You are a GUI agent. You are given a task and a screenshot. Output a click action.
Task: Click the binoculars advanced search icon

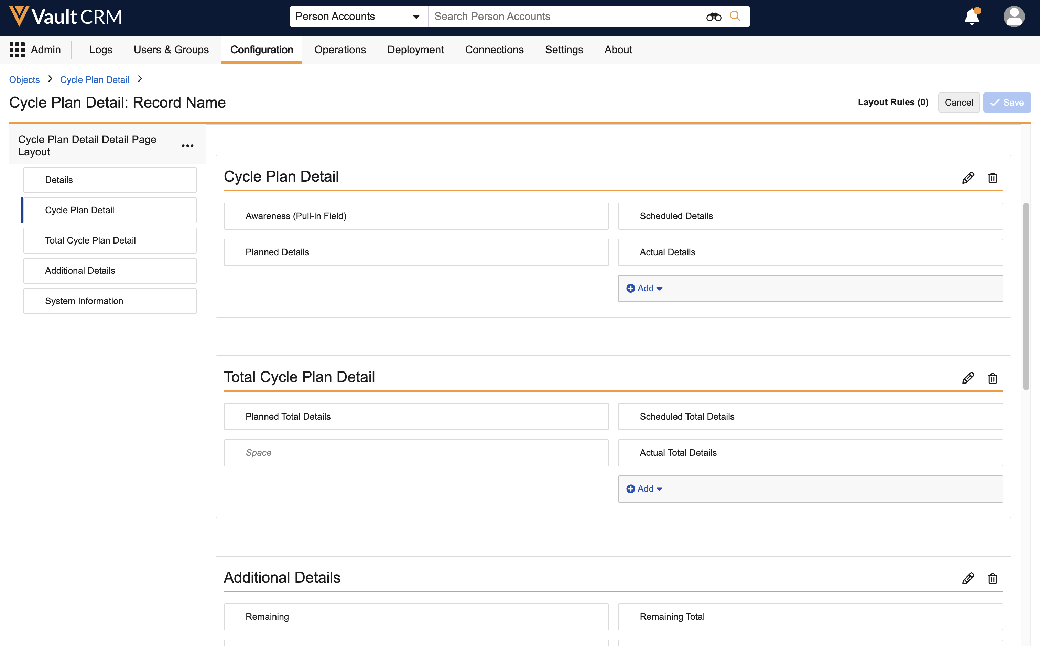pyautogui.click(x=713, y=17)
